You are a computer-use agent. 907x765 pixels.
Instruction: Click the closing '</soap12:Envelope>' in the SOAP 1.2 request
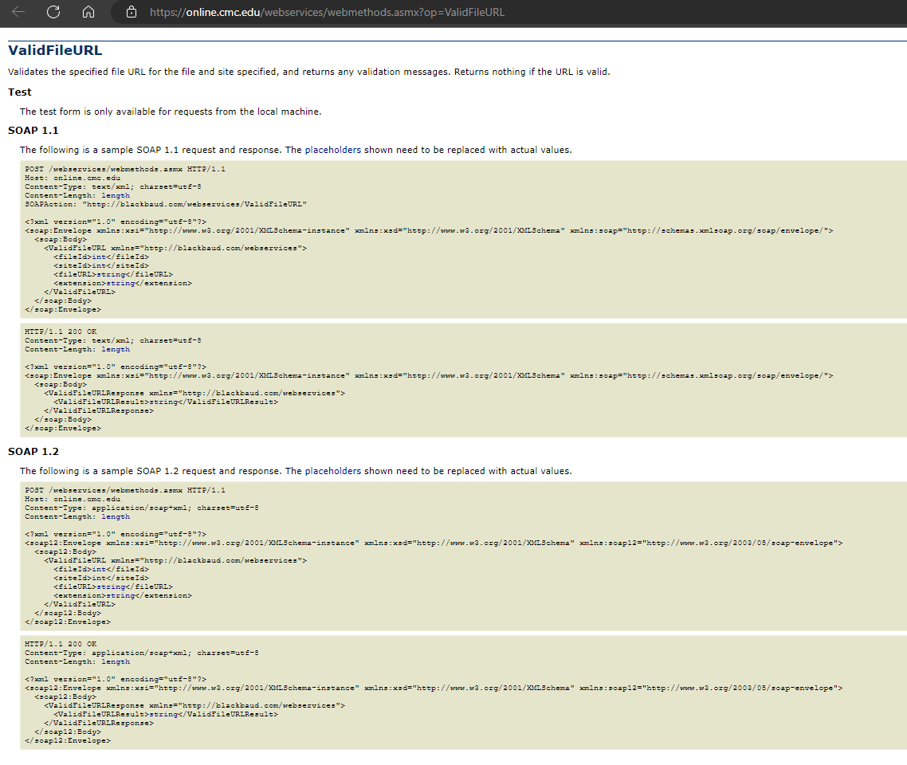pos(68,622)
